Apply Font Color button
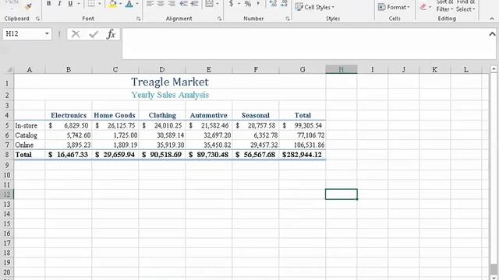The width and height of the screenshot is (499, 280). pyautogui.click(x=129, y=3)
